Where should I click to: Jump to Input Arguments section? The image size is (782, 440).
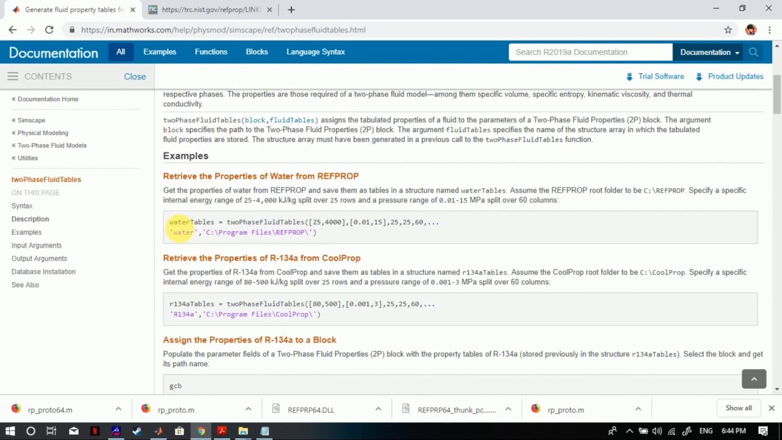click(37, 245)
